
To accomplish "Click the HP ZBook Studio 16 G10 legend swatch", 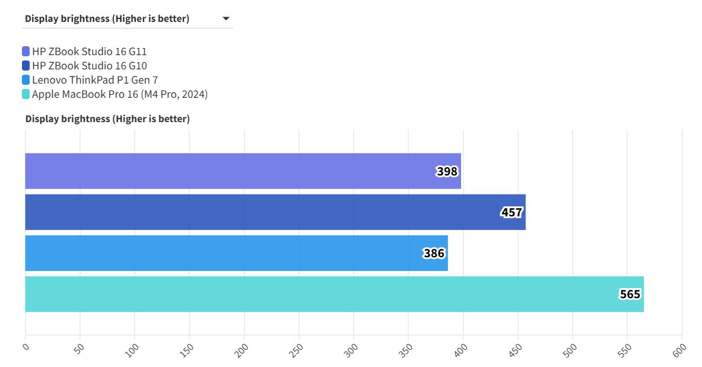I will (x=26, y=66).
